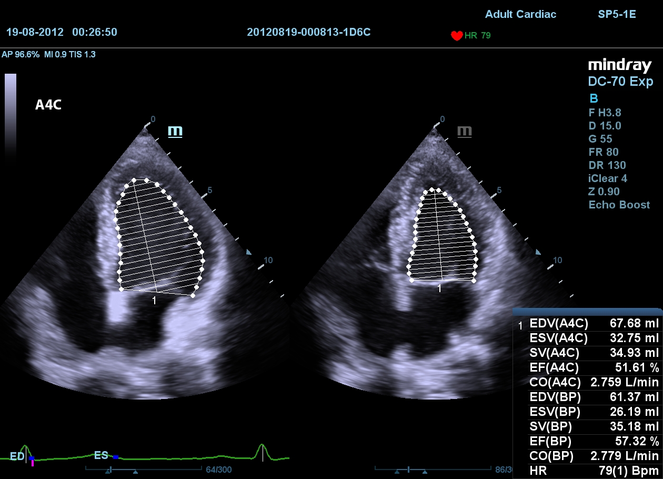Click the B mode label
The image size is (663, 479).
(x=593, y=98)
